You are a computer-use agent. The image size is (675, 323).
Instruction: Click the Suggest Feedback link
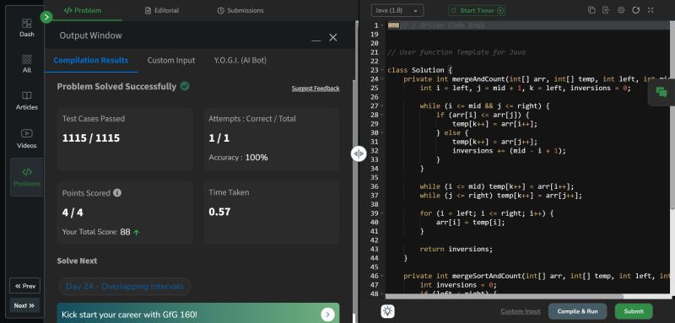(x=316, y=89)
